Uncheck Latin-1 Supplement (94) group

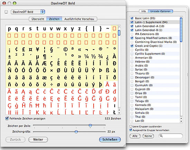click(132, 22)
